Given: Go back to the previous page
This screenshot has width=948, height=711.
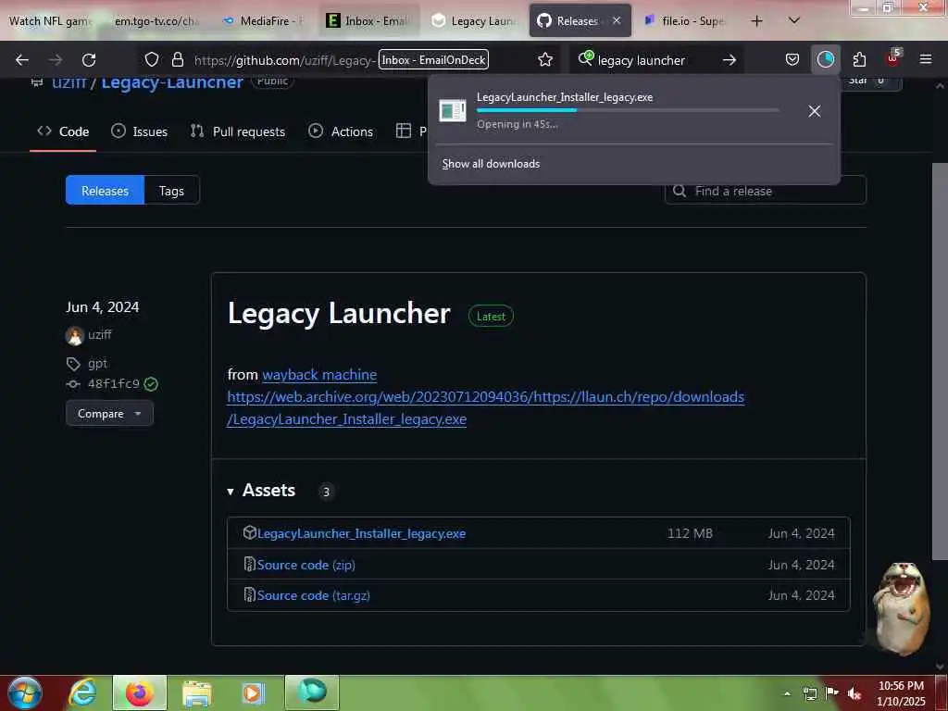Looking at the screenshot, I should point(22,60).
